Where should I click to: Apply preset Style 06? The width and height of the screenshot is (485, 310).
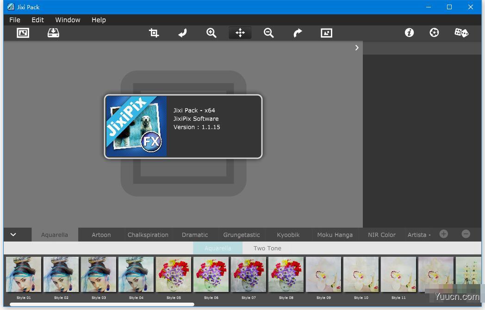point(211,274)
